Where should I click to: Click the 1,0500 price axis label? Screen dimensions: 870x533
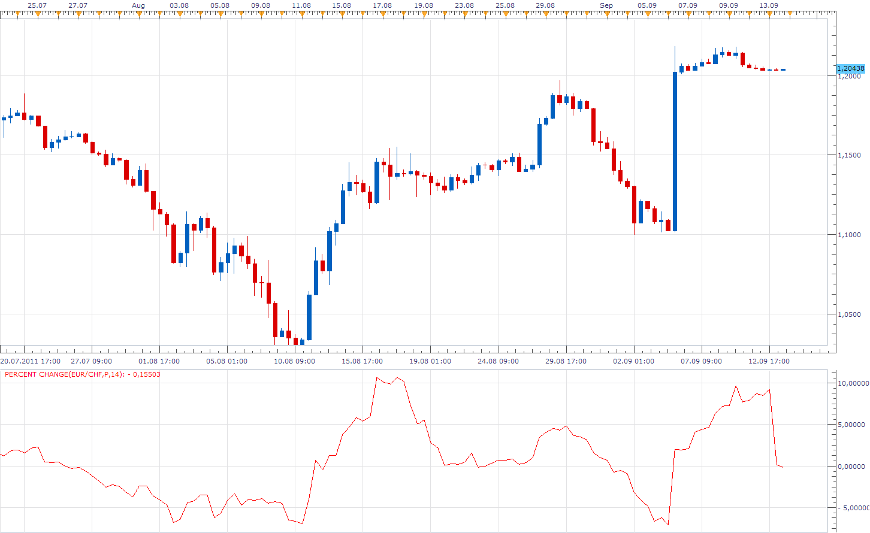849,314
